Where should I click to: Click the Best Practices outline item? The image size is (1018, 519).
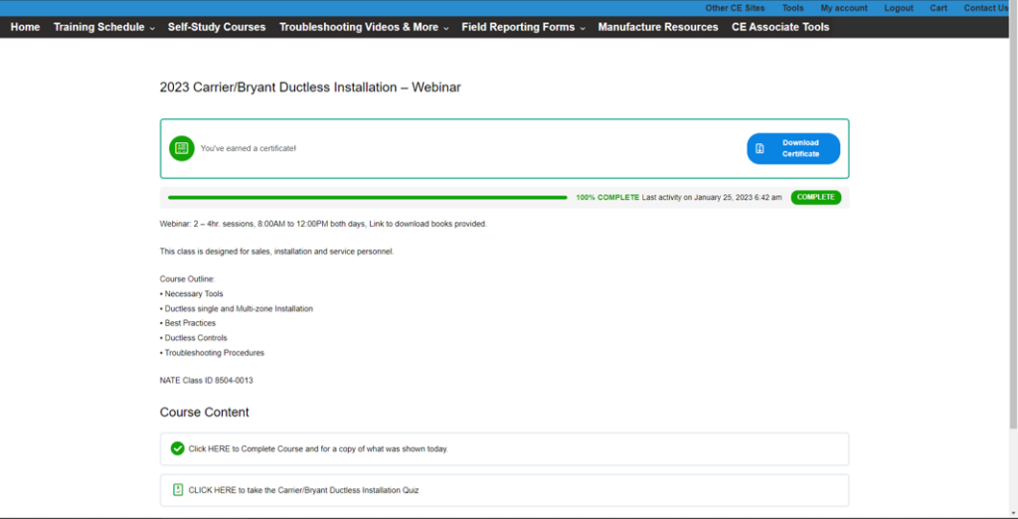(x=188, y=323)
